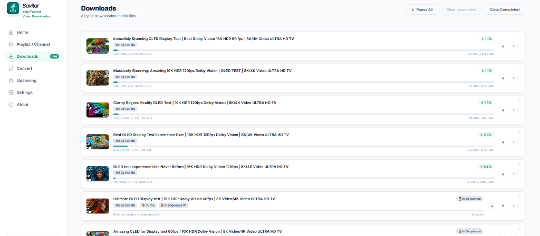The height and width of the screenshot is (236, 540).
Task: Pause the Best OLED Display Test Experience download
Action: click(503, 142)
